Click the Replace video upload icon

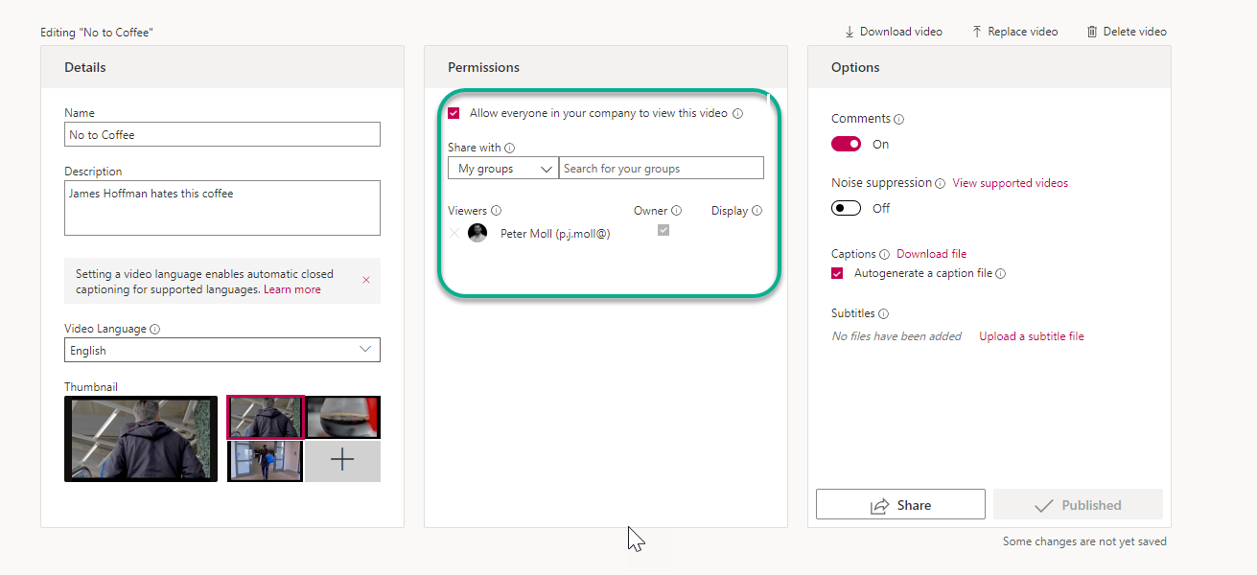pyautogui.click(x=977, y=32)
